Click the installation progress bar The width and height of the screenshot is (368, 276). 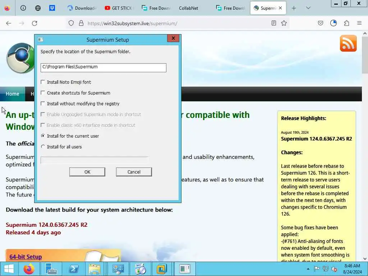point(95,160)
